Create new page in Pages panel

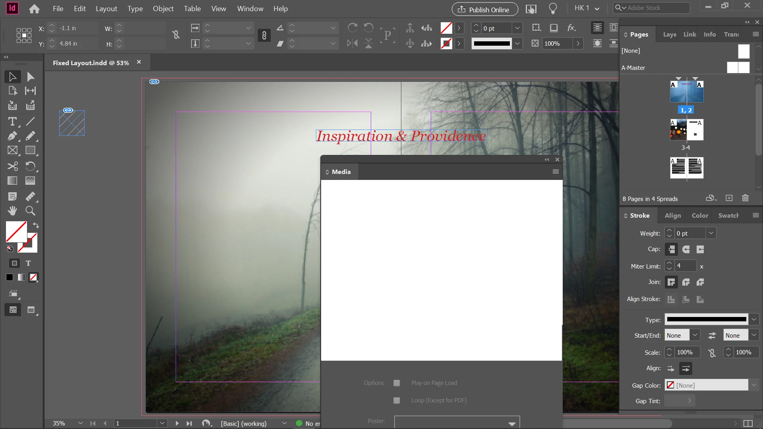tap(729, 198)
